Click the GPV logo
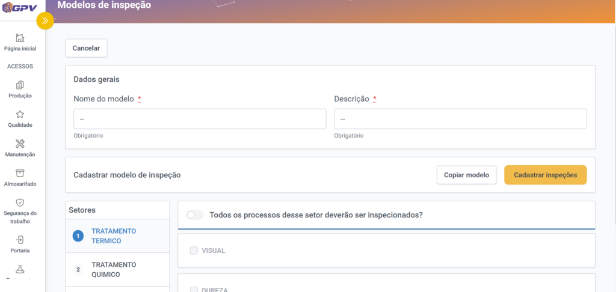 [20, 7]
